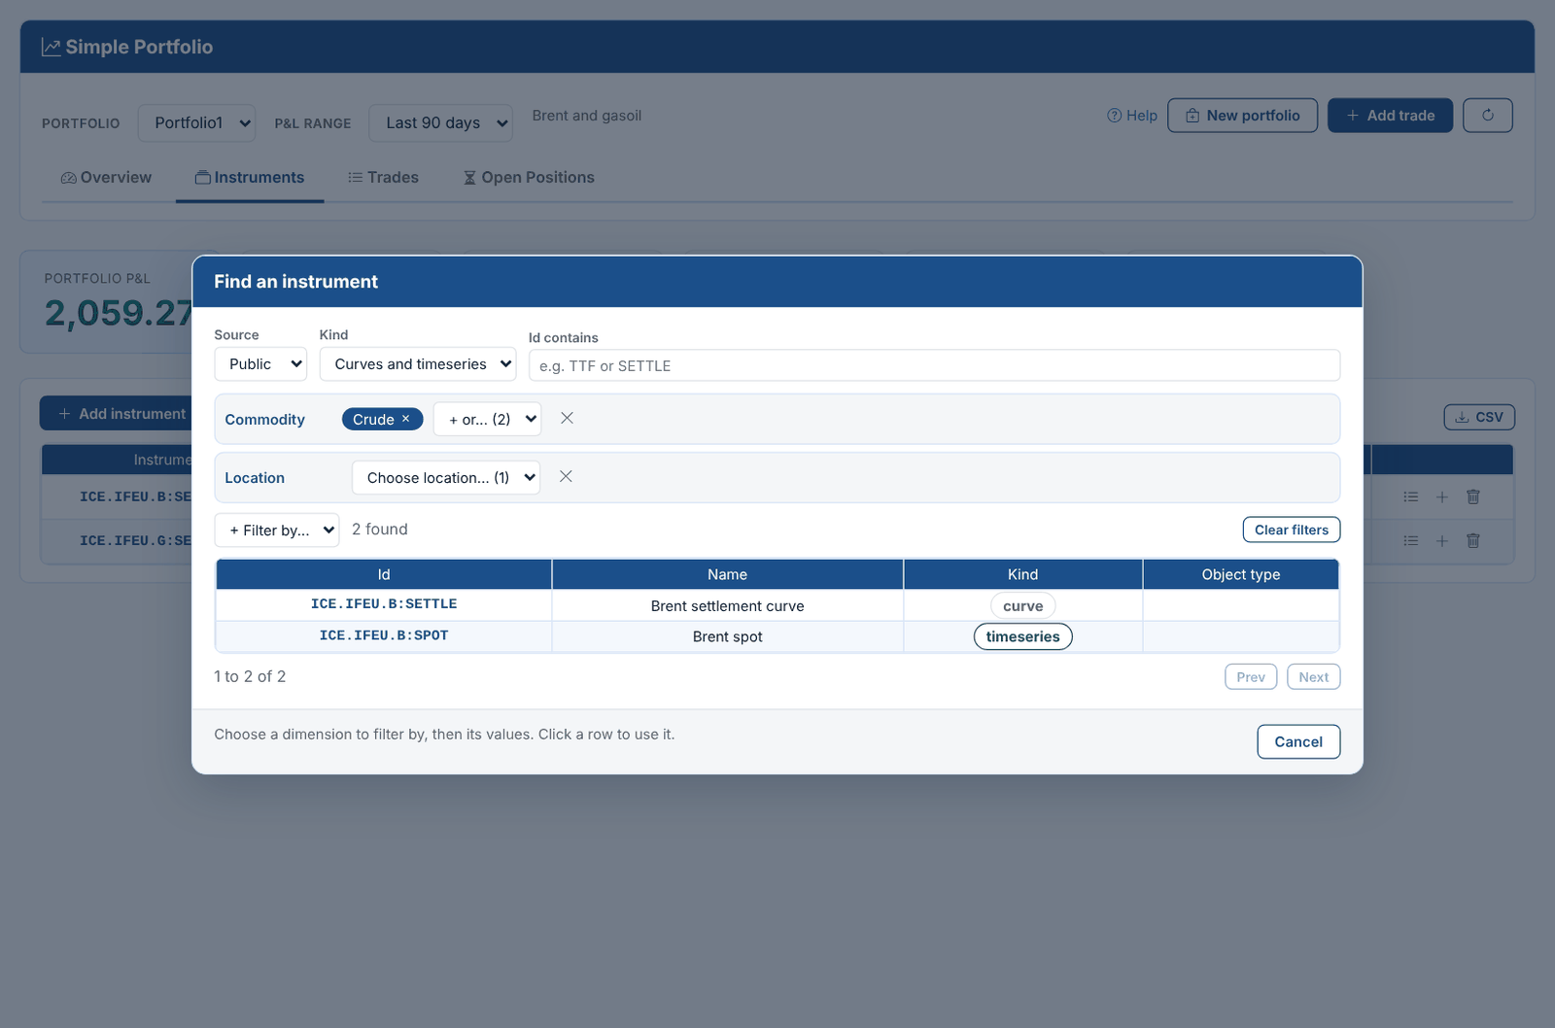
Task: Delete the ICE.IFEU.G instrument with trash icon
Action: pyautogui.click(x=1473, y=540)
